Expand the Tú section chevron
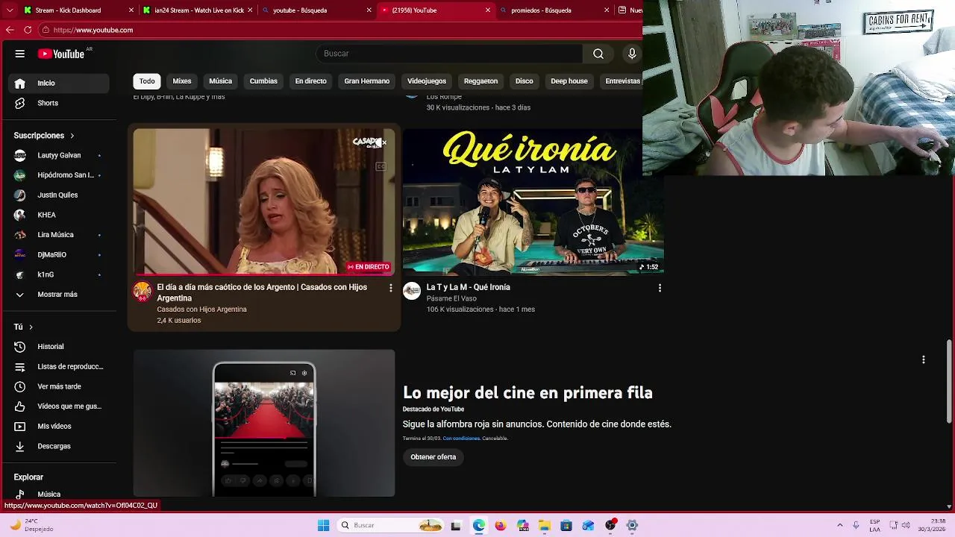The width and height of the screenshot is (955, 537). click(x=31, y=327)
